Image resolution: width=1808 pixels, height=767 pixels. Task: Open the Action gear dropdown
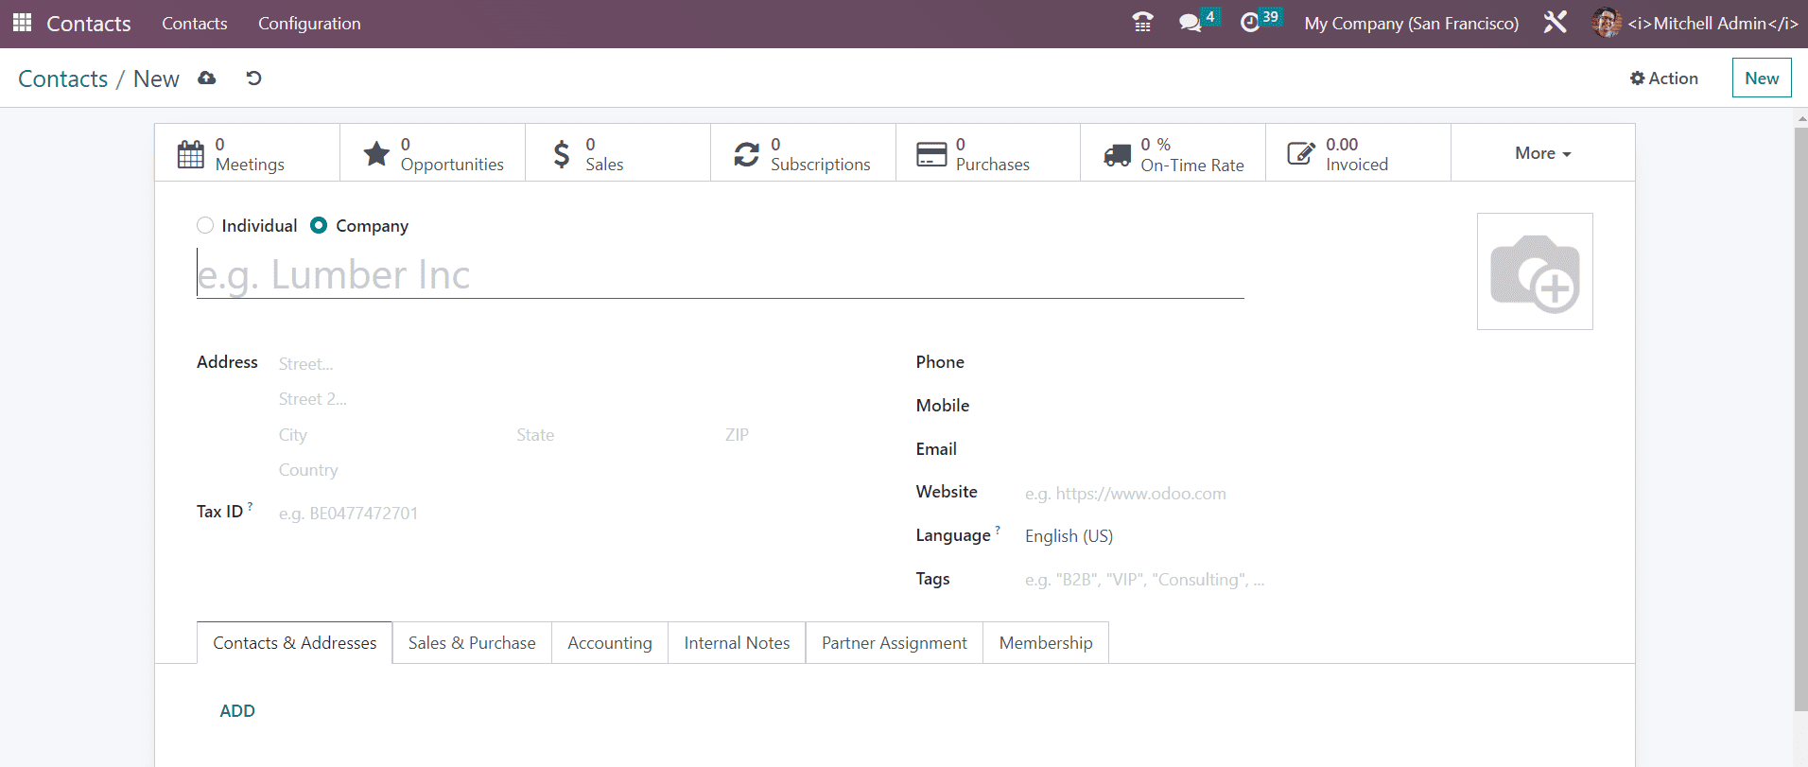[1664, 78]
